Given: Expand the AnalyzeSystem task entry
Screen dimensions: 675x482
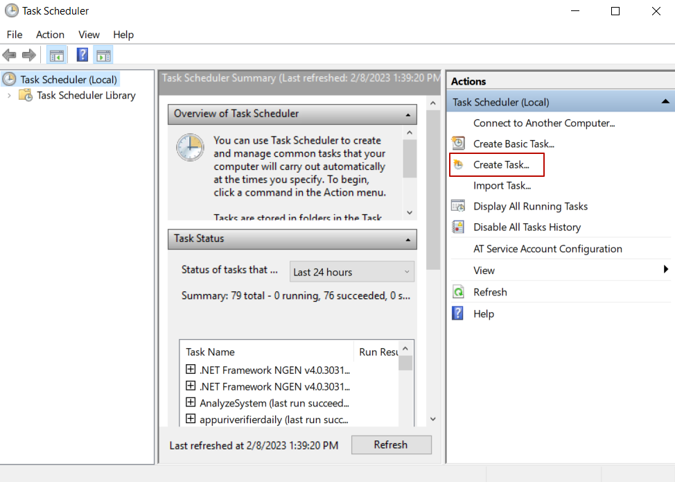Looking at the screenshot, I should pos(191,402).
